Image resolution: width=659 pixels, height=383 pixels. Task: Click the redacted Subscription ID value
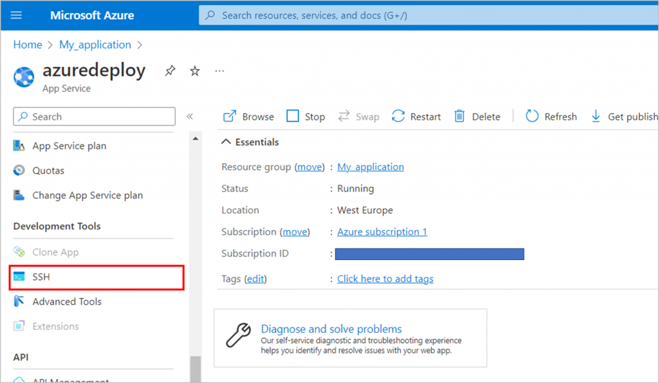(x=429, y=254)
